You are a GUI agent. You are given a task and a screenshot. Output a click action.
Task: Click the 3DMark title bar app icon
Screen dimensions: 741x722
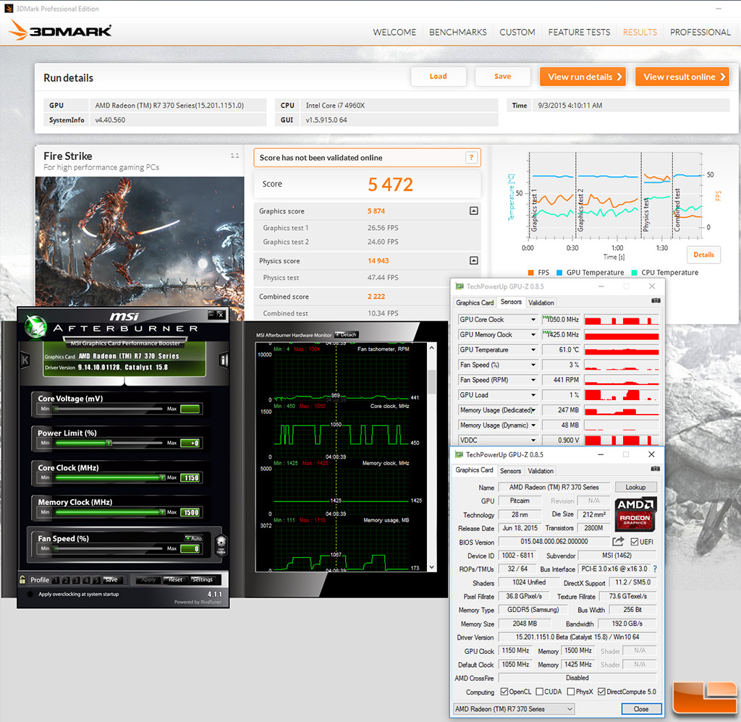[9, 9]
